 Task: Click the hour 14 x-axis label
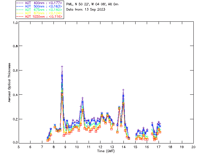pyautogui.click(x=124, y=147)
